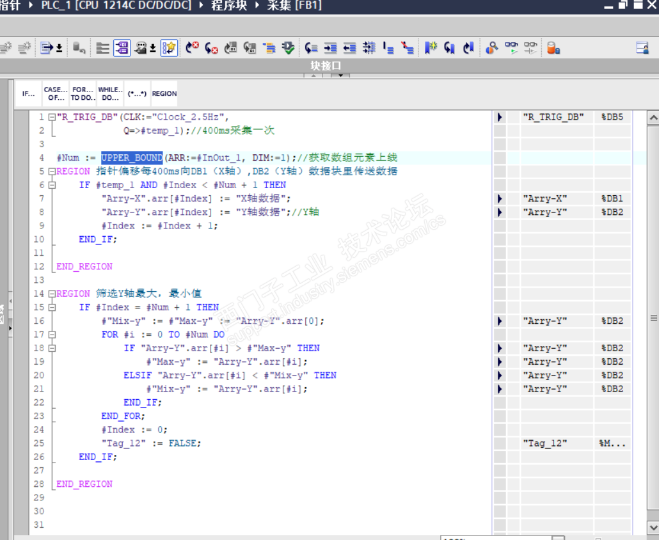Click the auto-format selected text icon
This screenshot has height=540, width=659.
click(x=369, y=48)
